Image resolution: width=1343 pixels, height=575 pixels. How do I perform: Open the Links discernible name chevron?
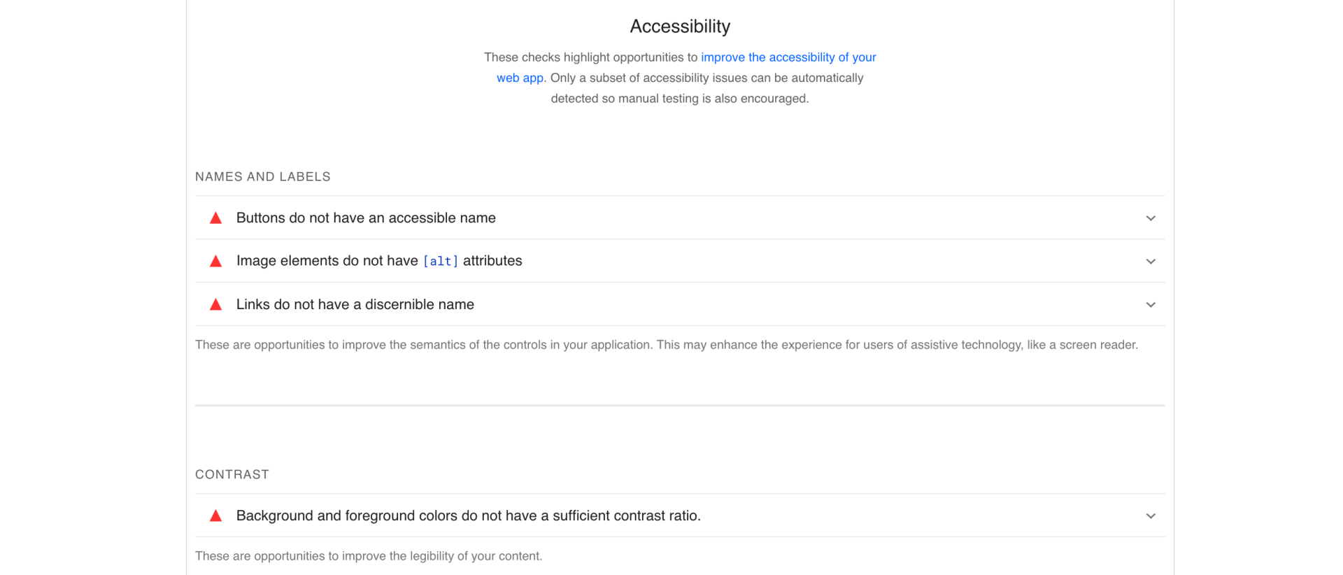pyautogui.click(x=1151, y=305)
